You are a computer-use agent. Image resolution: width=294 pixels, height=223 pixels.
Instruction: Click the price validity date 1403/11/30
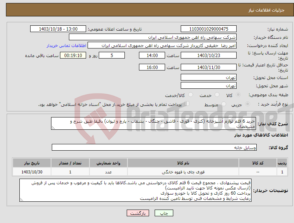click(x=209, y=67)
